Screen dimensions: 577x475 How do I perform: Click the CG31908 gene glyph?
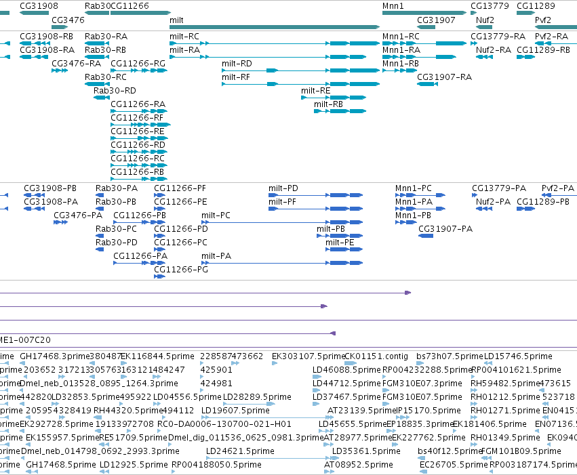[x=34, y=13]
